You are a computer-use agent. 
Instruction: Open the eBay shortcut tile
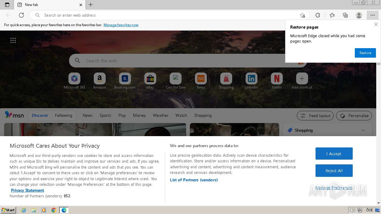[x=150, y=81]
